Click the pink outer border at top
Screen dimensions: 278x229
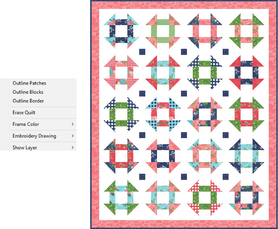[184, 5]
